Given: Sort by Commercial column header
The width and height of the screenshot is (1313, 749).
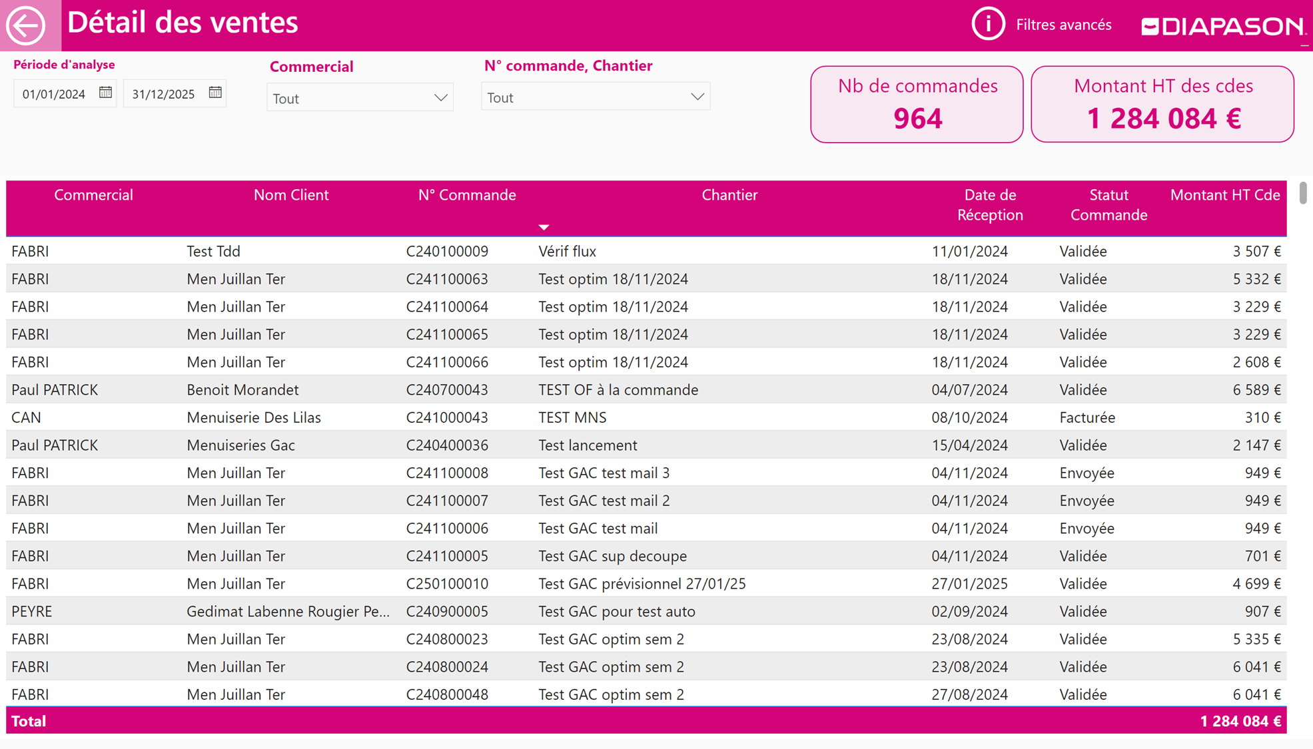Looking at the screenshot, I should (x=93, y=195).
